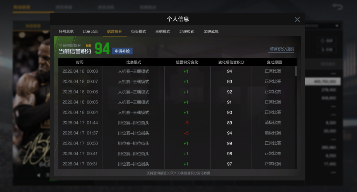This screenshot has width=357, height=192.
Task: Click the 正常比赛 reason in the 00:08 row
Action: pos(273,71)
